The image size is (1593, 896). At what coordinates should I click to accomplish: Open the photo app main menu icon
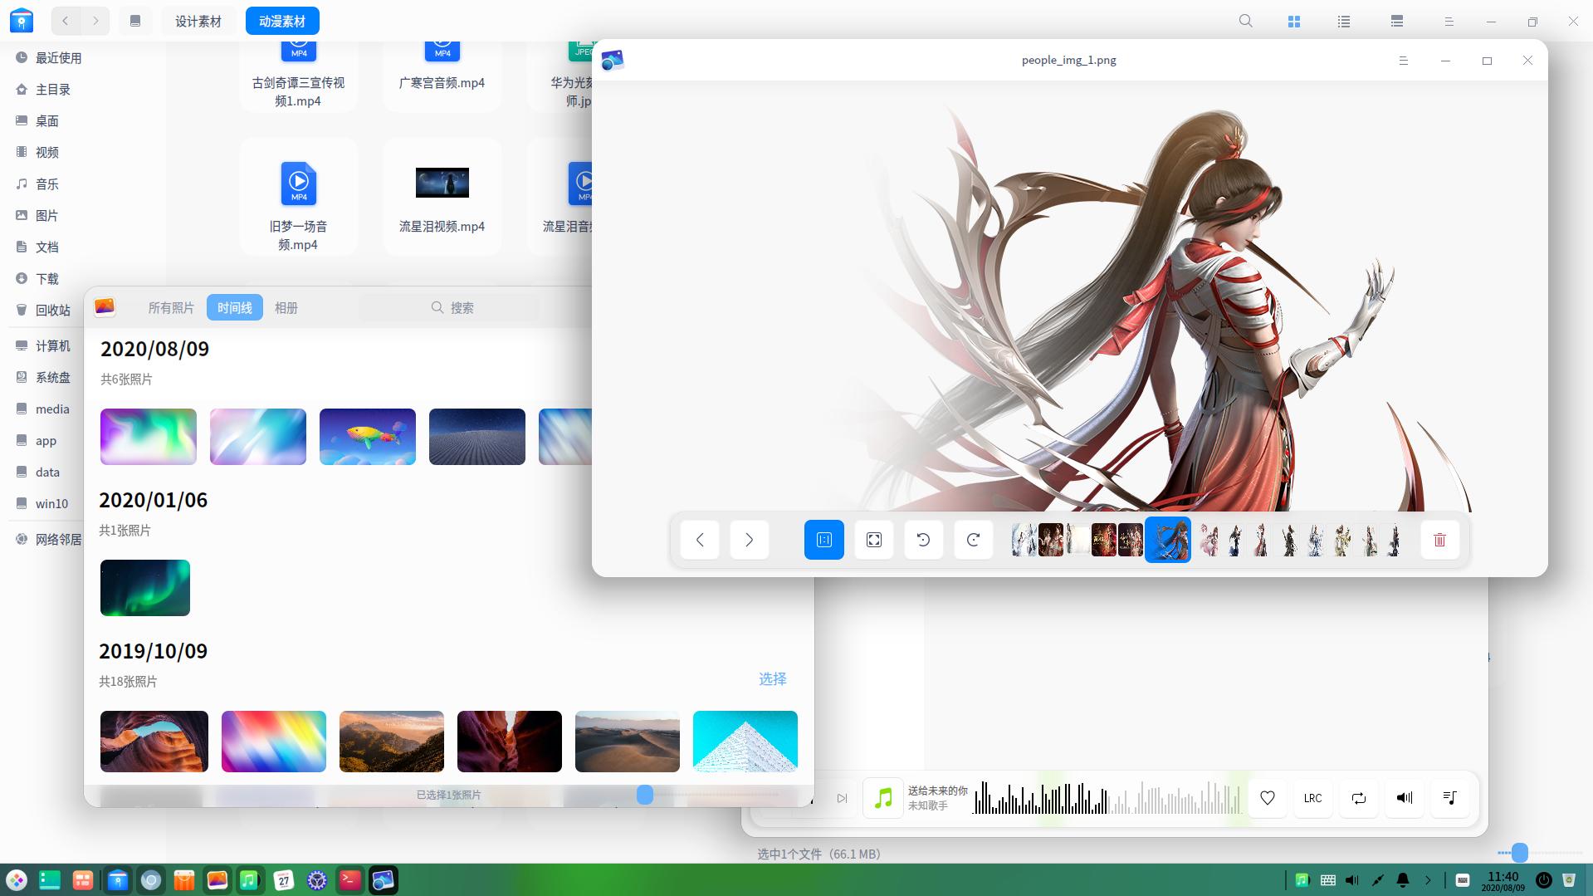pyautogui.click(x=104, y=306)
